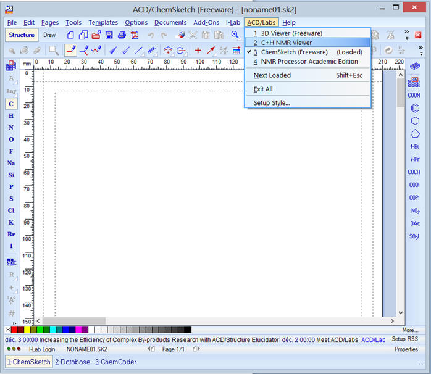This screenshot has width=431, height=374.
Task: Switch to 2-Database tab
Action: click(73, 362)
